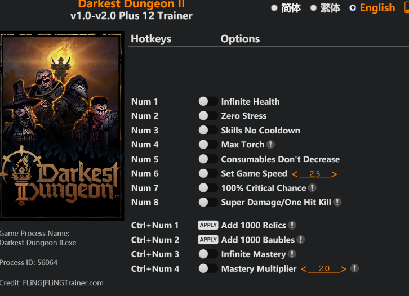Click the info icon after Mastery Multiplier value

[x=354, y=268]
